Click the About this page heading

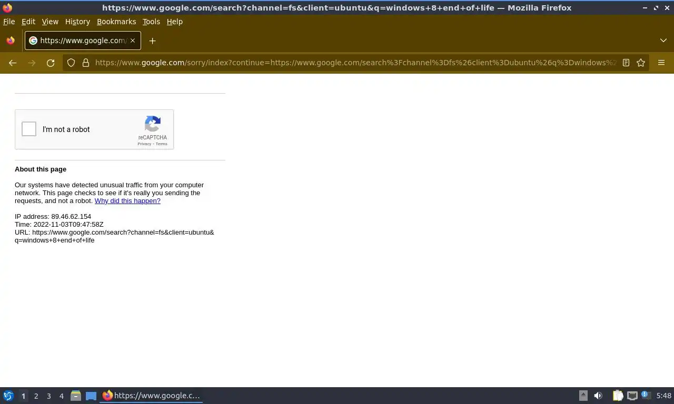[41, 169]
